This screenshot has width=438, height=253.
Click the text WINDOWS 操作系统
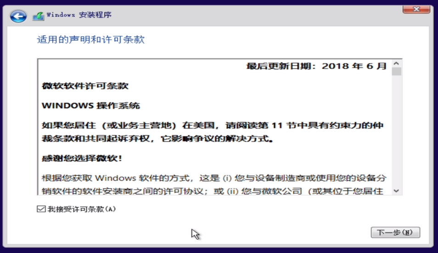click(x=91, y=106)
